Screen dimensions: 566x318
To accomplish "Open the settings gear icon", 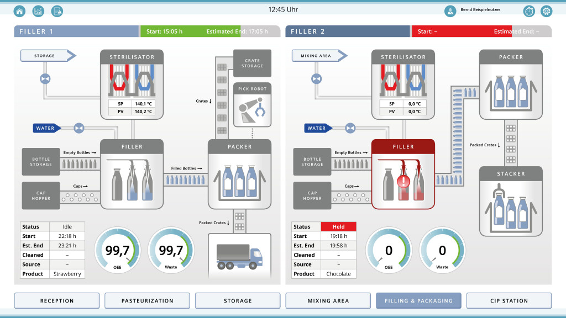I will tap(547, 10).
